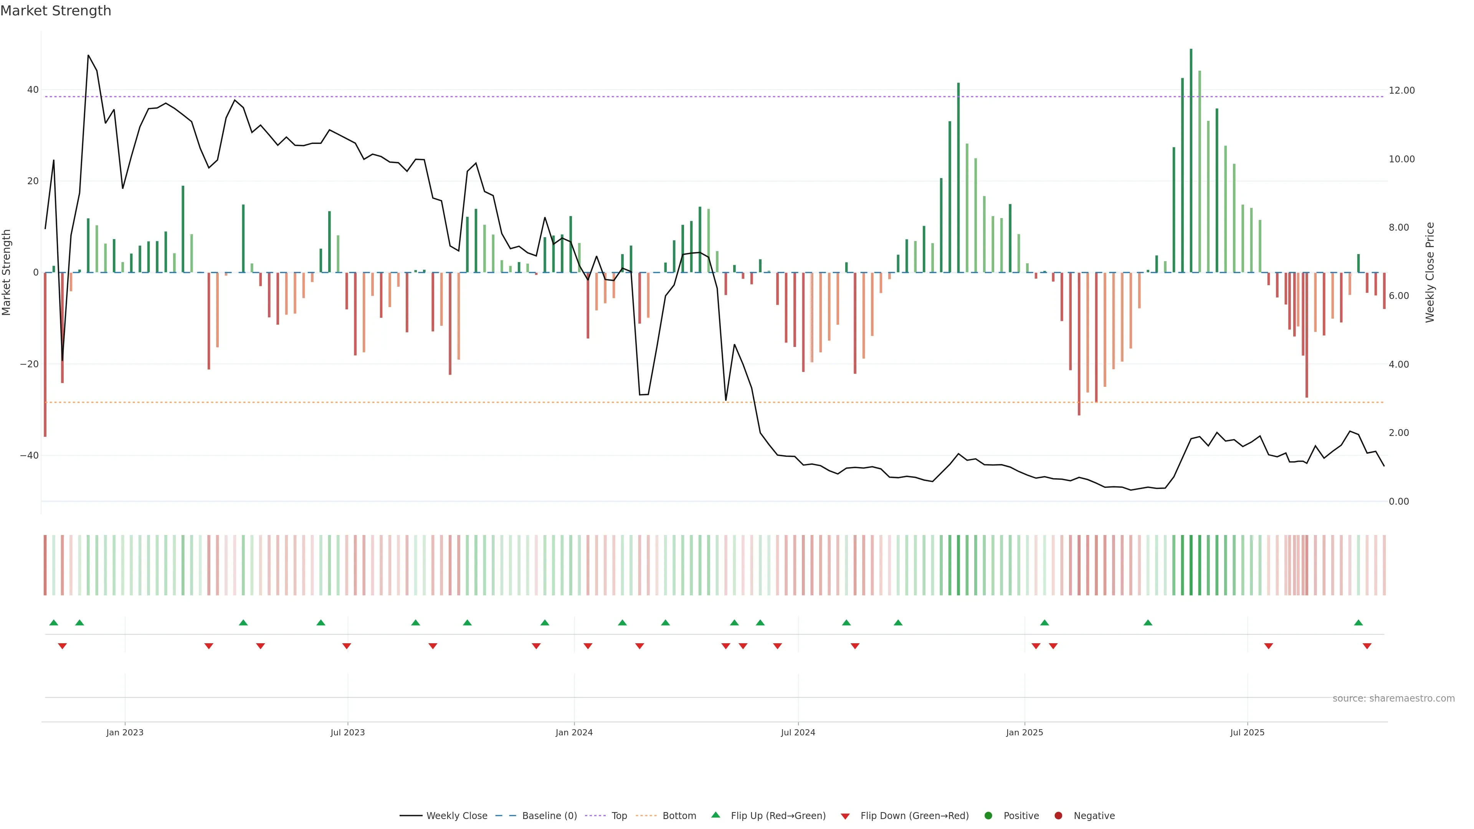Click the first green flip-up triangle marker
This screenshot has width=1474, height=829.
point(54,623)
